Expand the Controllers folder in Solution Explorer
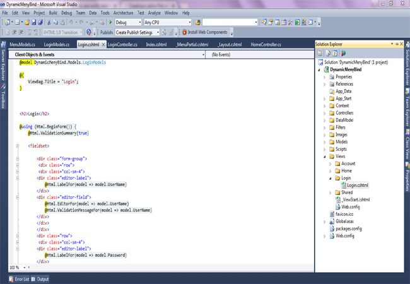The width and height of the screenshot is (410, 284). click(x=325, y=113)
